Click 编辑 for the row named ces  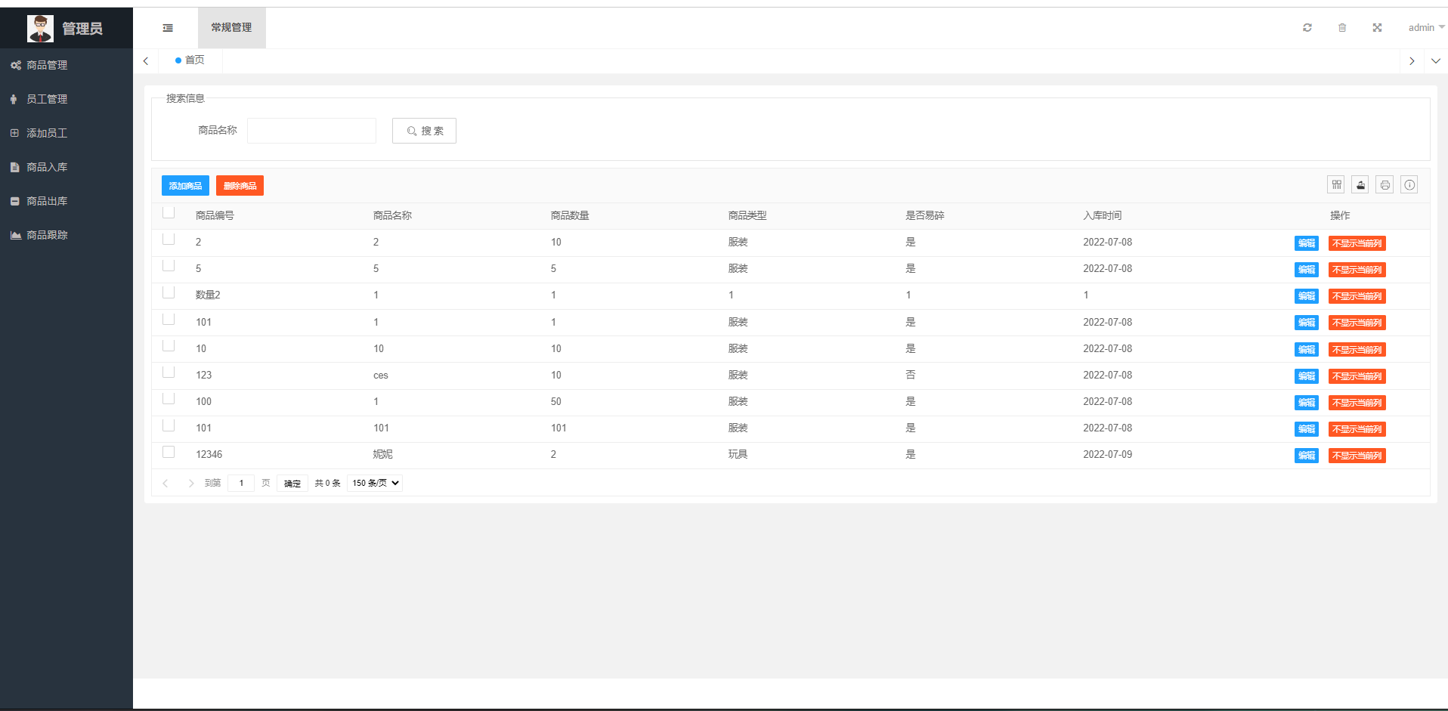1307,376
